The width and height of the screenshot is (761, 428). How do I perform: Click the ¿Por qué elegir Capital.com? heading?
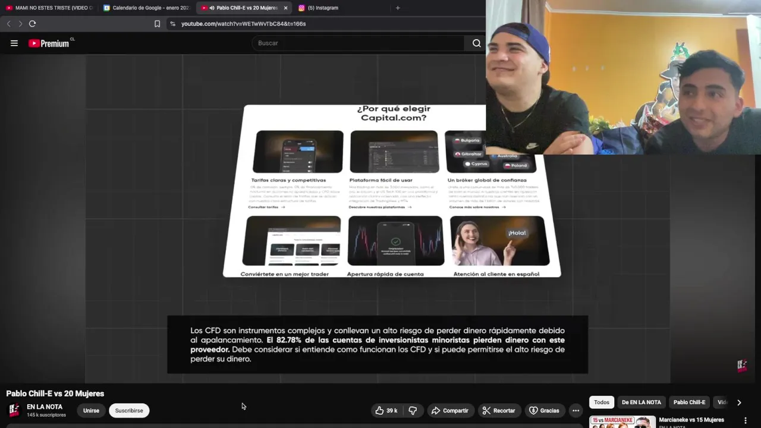[393, 113]
